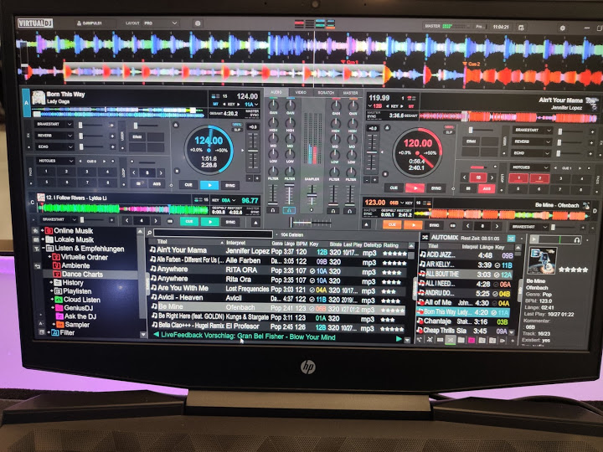Click stop square button on deck A
This screenshot has height=452, width=603.
pos(177,171)
